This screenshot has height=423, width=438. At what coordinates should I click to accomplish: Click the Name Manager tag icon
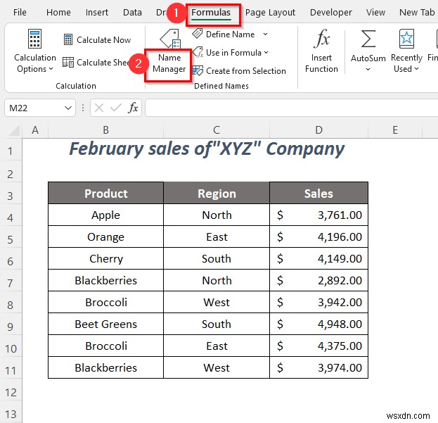pyautogui.click(x=170, y=39)
